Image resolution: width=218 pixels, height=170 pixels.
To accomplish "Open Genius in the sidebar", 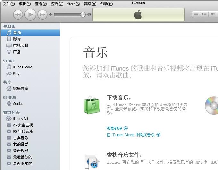I will tap(18, 104).
